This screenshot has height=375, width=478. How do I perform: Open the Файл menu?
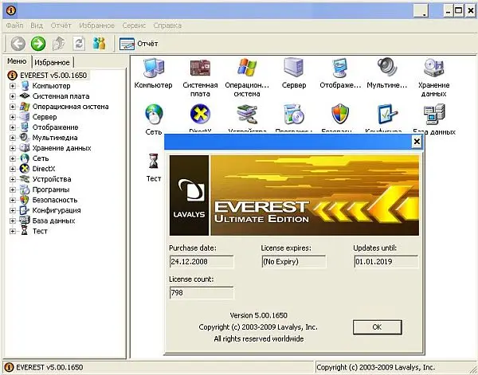coord(14,25)
